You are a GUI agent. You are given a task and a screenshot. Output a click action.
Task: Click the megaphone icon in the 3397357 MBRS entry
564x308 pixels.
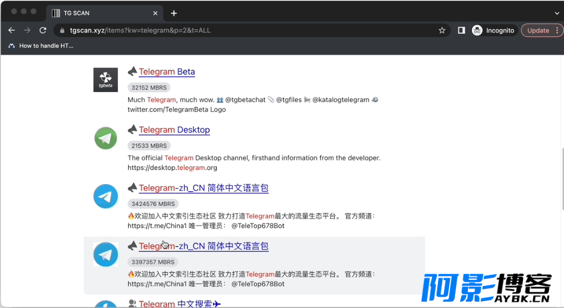133,246
